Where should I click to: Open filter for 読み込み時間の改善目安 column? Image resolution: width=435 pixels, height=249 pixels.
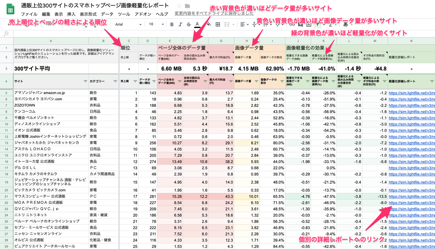pyautogui.click(x=359, y=81)
